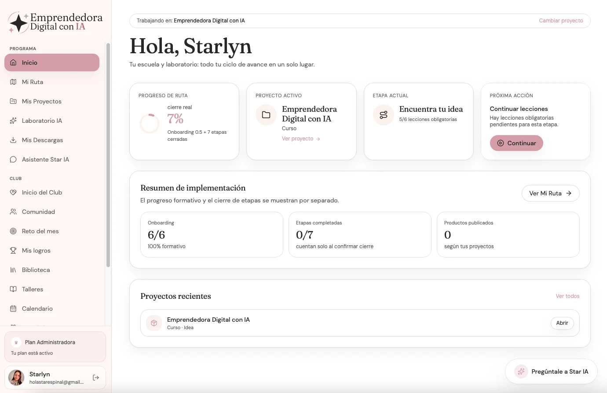Click the Reto del mes target icon
This screenshot has width=607, height=393.
tap(13, 231)
